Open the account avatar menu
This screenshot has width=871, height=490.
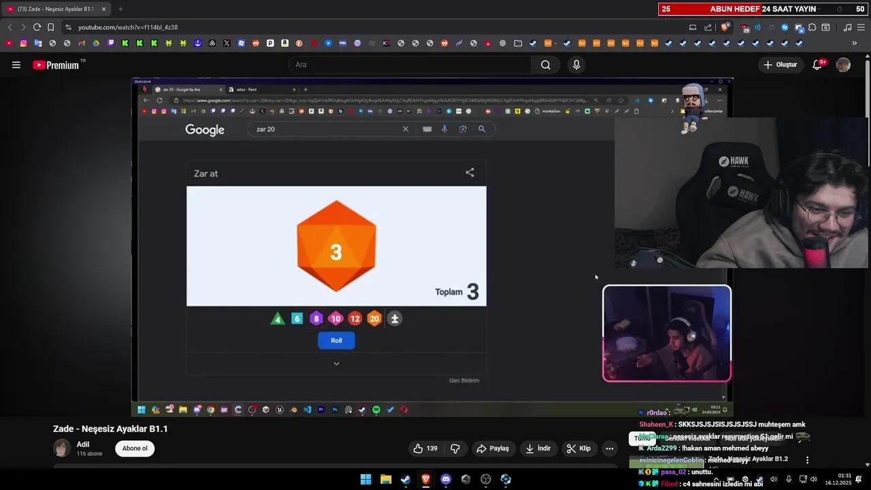click(x=843, y=65)
